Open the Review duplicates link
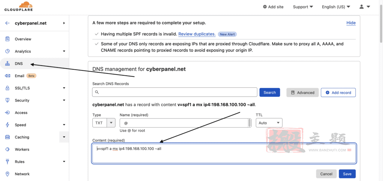This screenshot has width=383, height=181. 197,34
